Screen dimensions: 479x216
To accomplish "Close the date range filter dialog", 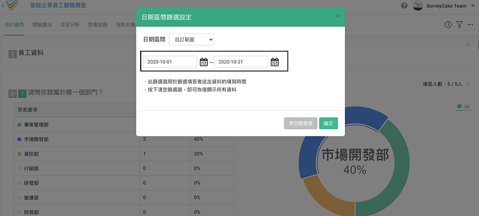I will pos(337,16).
